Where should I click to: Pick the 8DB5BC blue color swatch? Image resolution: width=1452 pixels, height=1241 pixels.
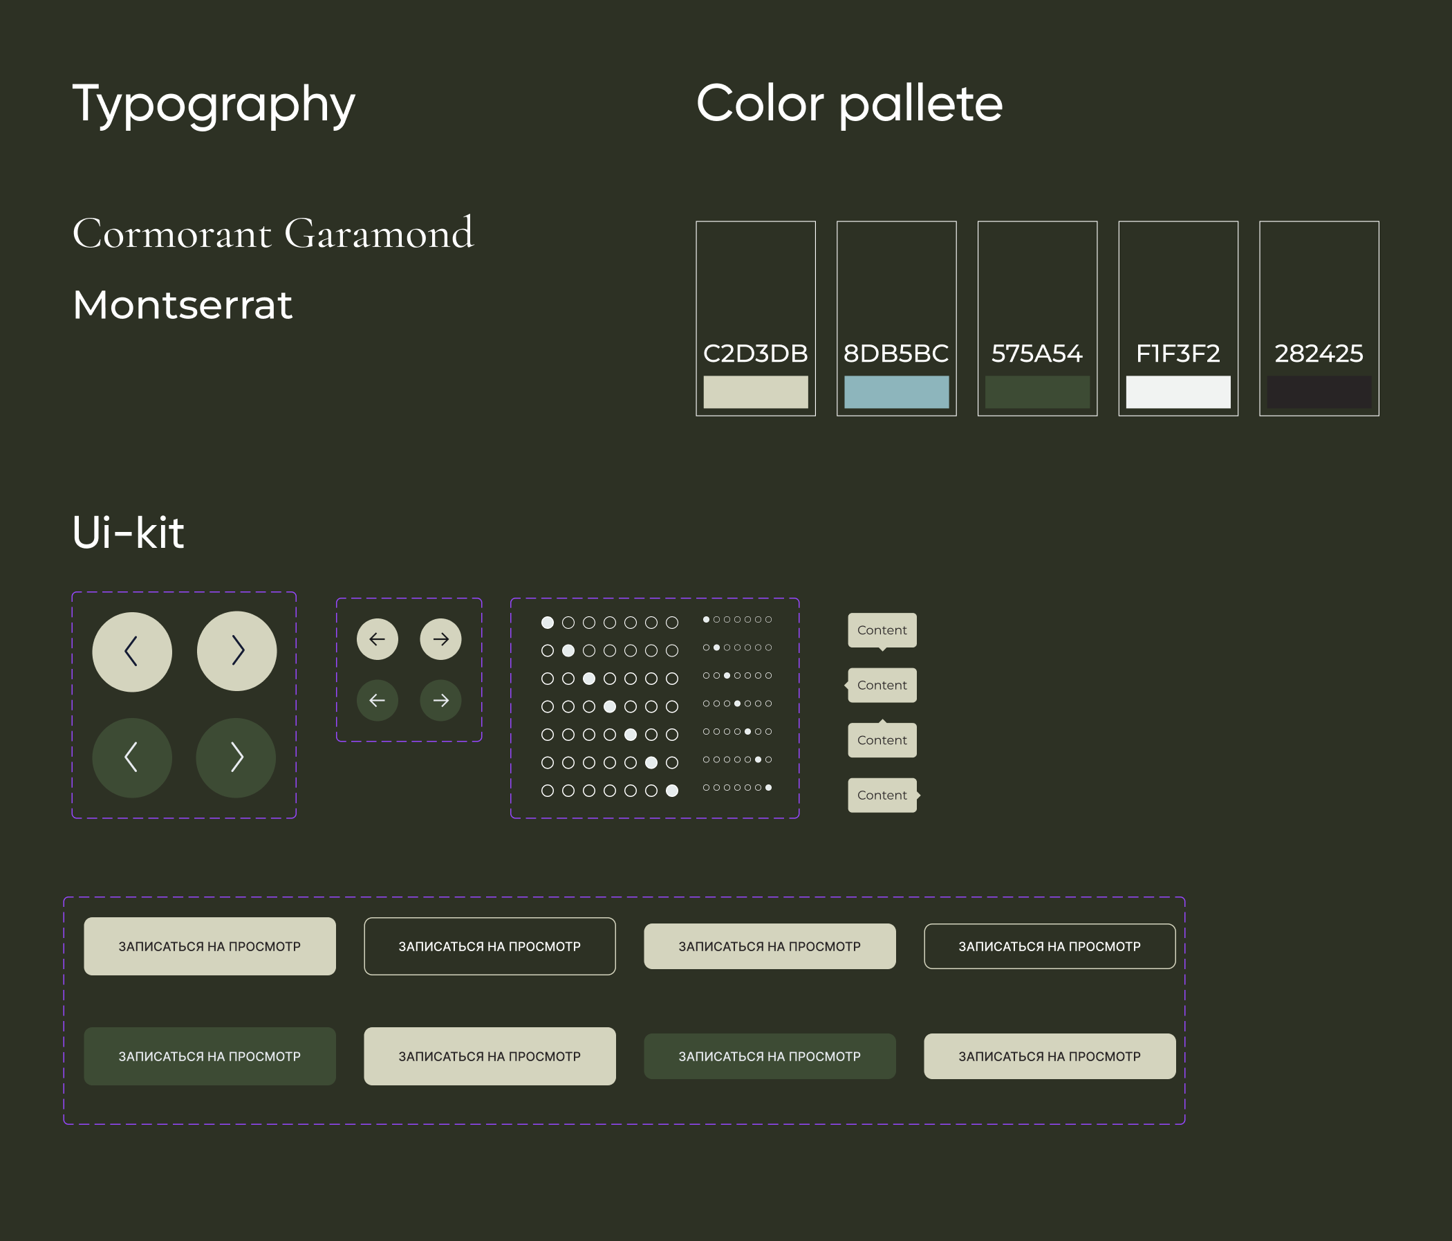(x=896, y=392)
